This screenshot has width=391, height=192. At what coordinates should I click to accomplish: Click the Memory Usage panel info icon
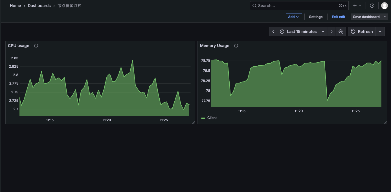236,45
